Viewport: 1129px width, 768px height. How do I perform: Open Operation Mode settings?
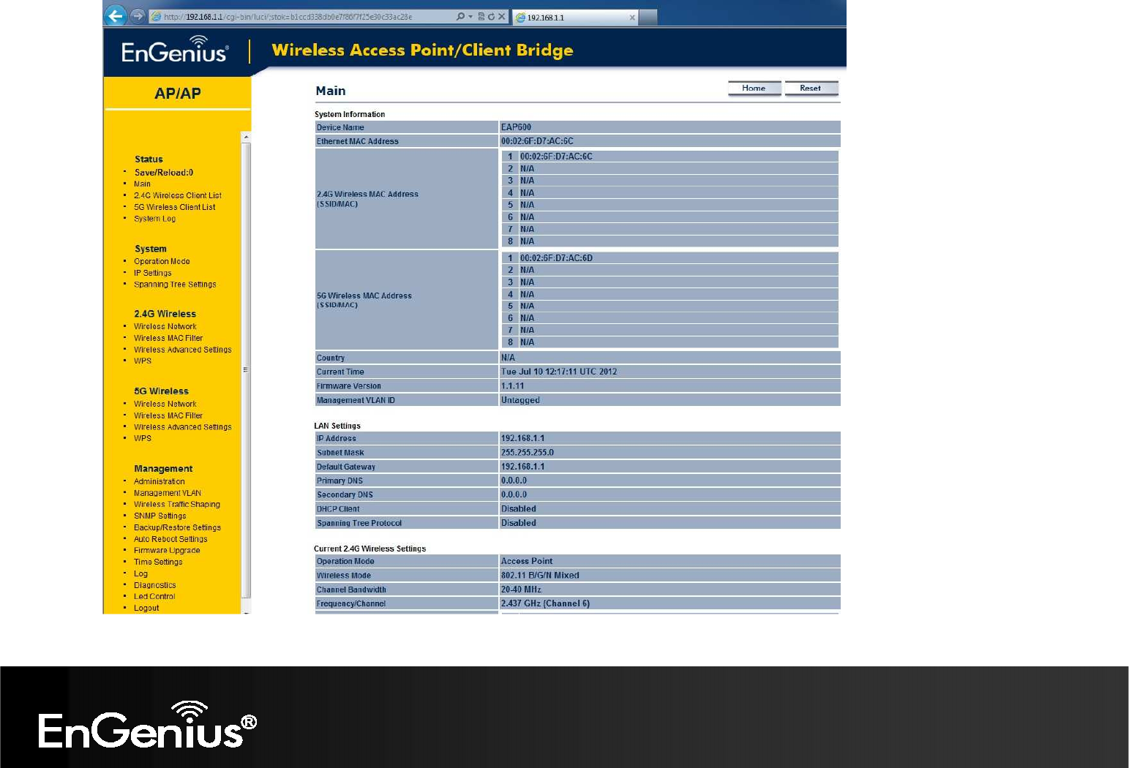[162, 262]
